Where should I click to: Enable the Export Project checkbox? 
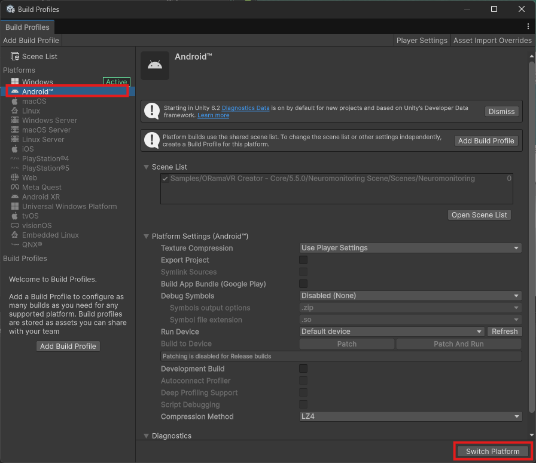click(303, 260)
